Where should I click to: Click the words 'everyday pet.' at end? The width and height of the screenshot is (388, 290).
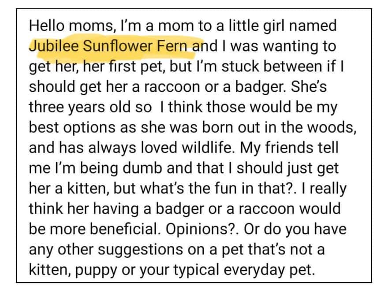click(270, 269)
